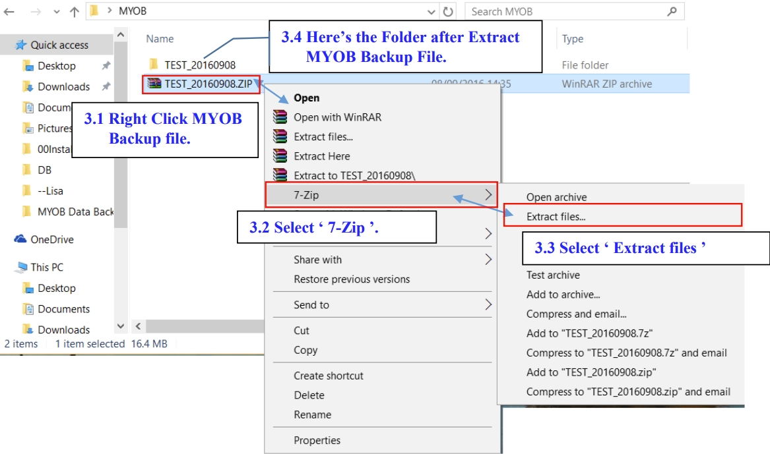770x454 pixels.
Task: Open Downloads under Quick access
Action: click(x=63, y=86)
